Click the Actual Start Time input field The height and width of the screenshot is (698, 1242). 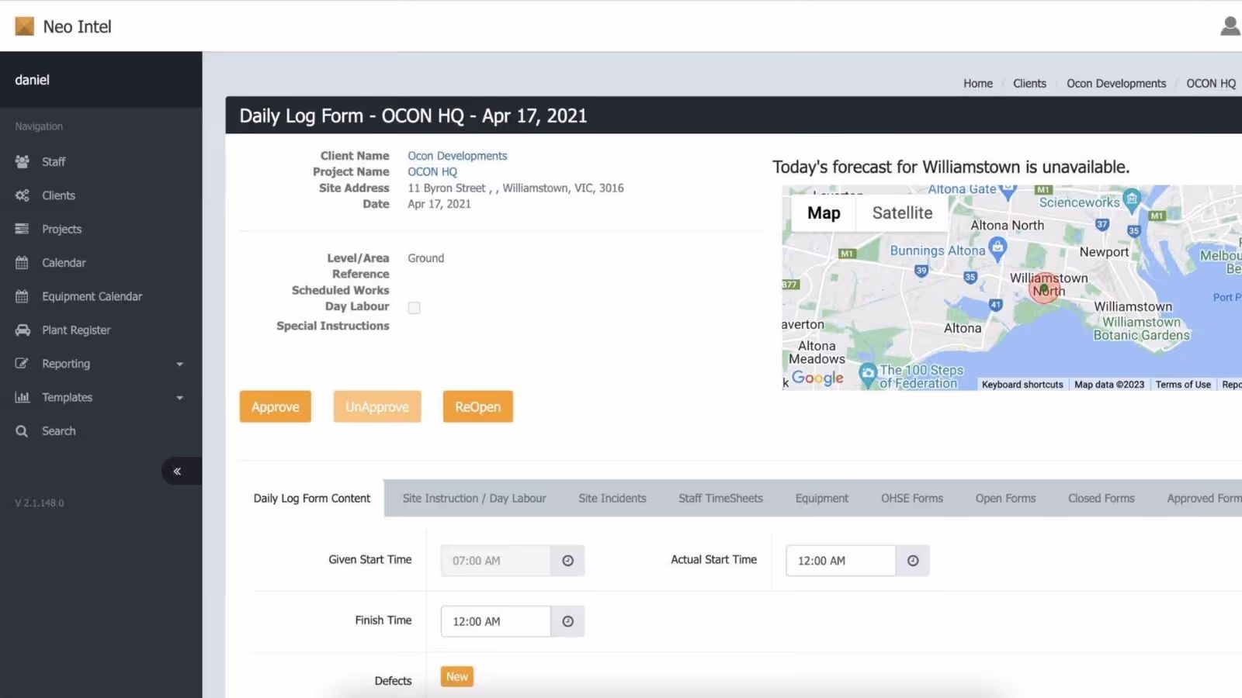[x=839, y=560]
